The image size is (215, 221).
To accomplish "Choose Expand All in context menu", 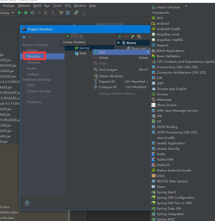I will [121, 82].
